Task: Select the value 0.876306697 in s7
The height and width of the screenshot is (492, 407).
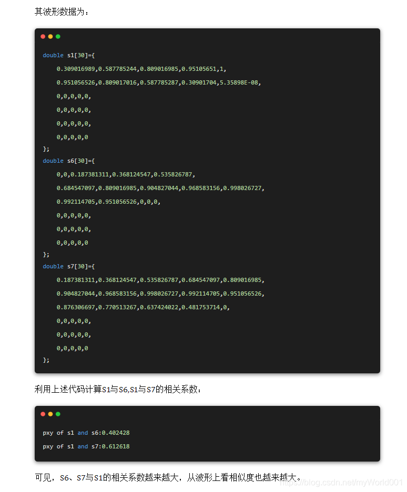Action: click(x=76, y=308)
